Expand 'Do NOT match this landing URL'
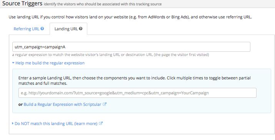Image resolution: width=275 pixels, height=140 pixels. 56,124
